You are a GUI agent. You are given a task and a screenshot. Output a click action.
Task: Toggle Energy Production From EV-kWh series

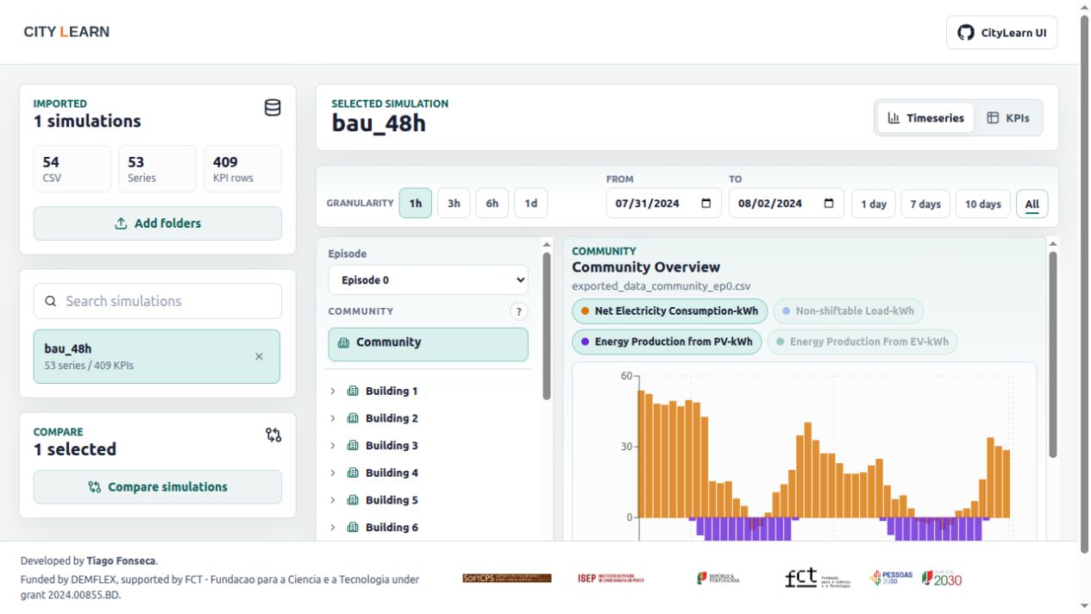pyautogui.click(x=862, y=341)
